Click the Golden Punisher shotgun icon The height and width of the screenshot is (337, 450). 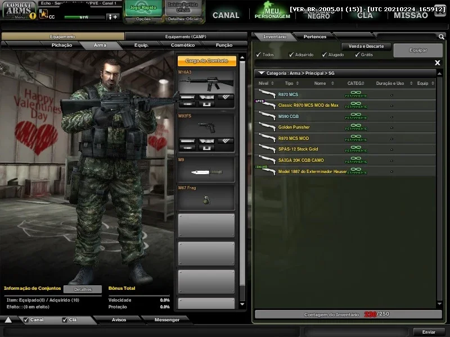(x=267, y=127)
